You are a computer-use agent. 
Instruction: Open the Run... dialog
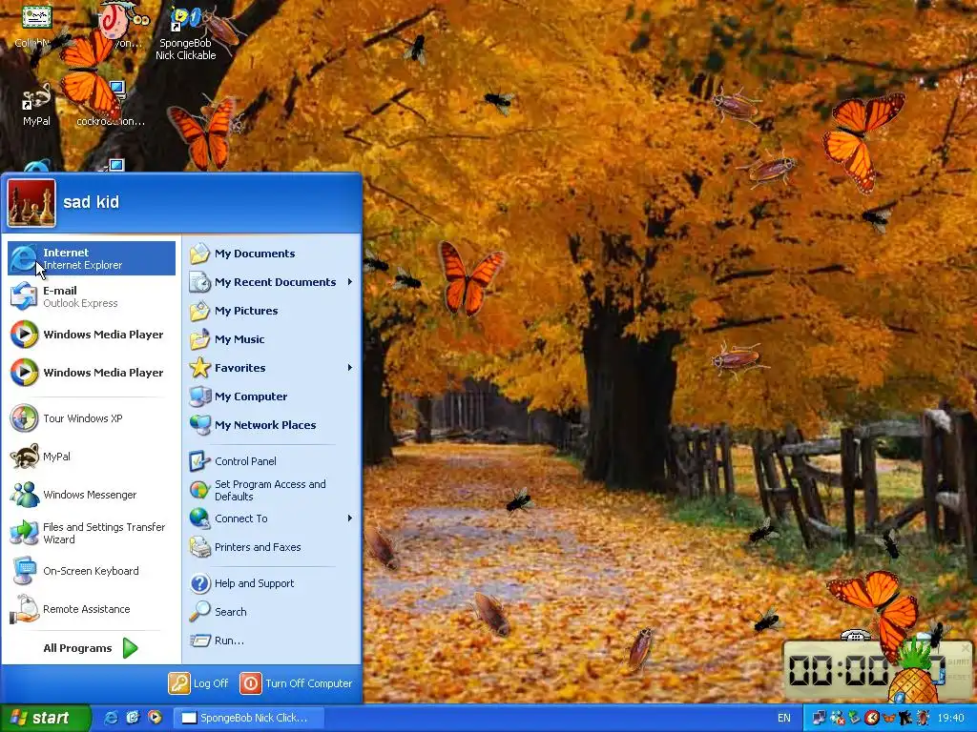[272, 640]
